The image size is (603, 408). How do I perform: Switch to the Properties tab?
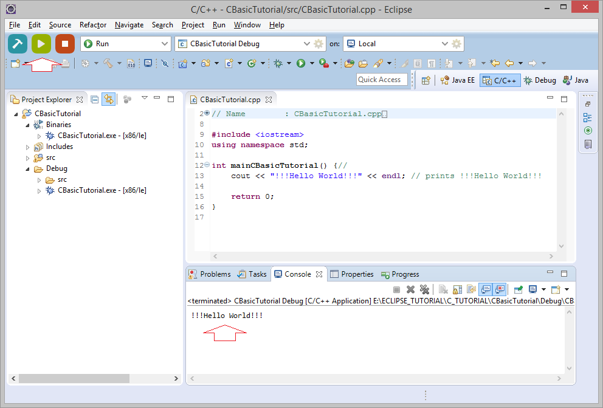pos(353,274)
